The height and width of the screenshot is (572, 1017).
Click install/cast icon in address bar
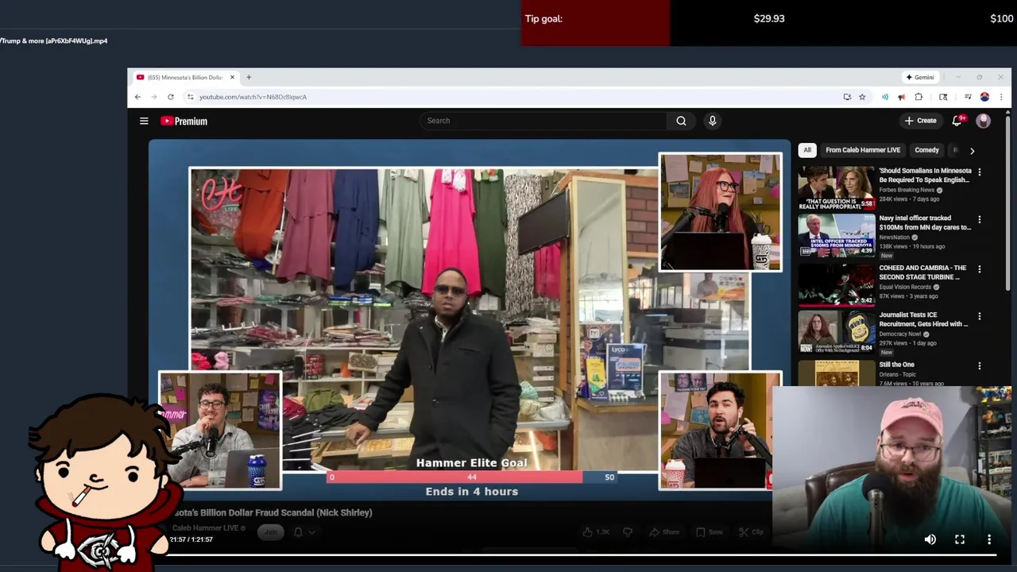[847, 97]
